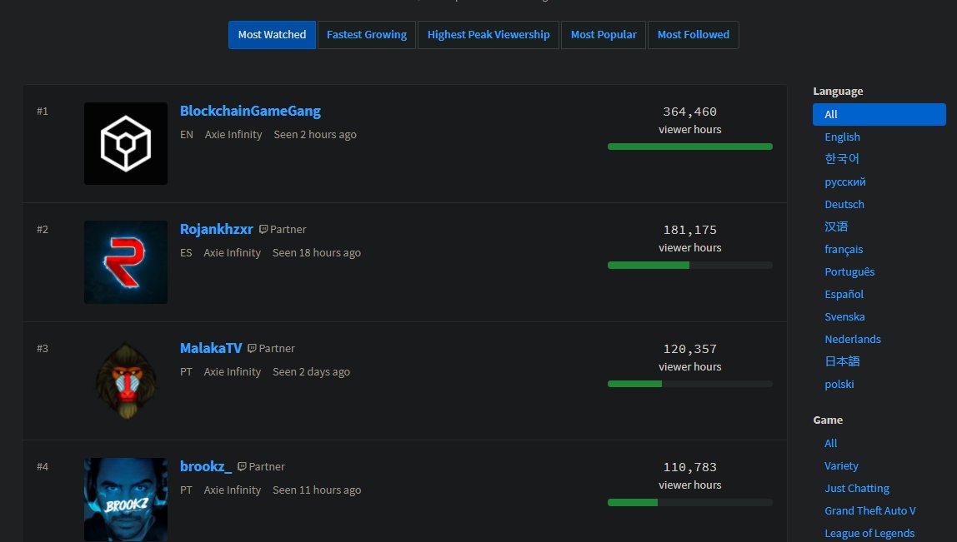This screenshot has height=542, width=957.
Task: Filter by русский language
Action: click(x=844, y=181)
